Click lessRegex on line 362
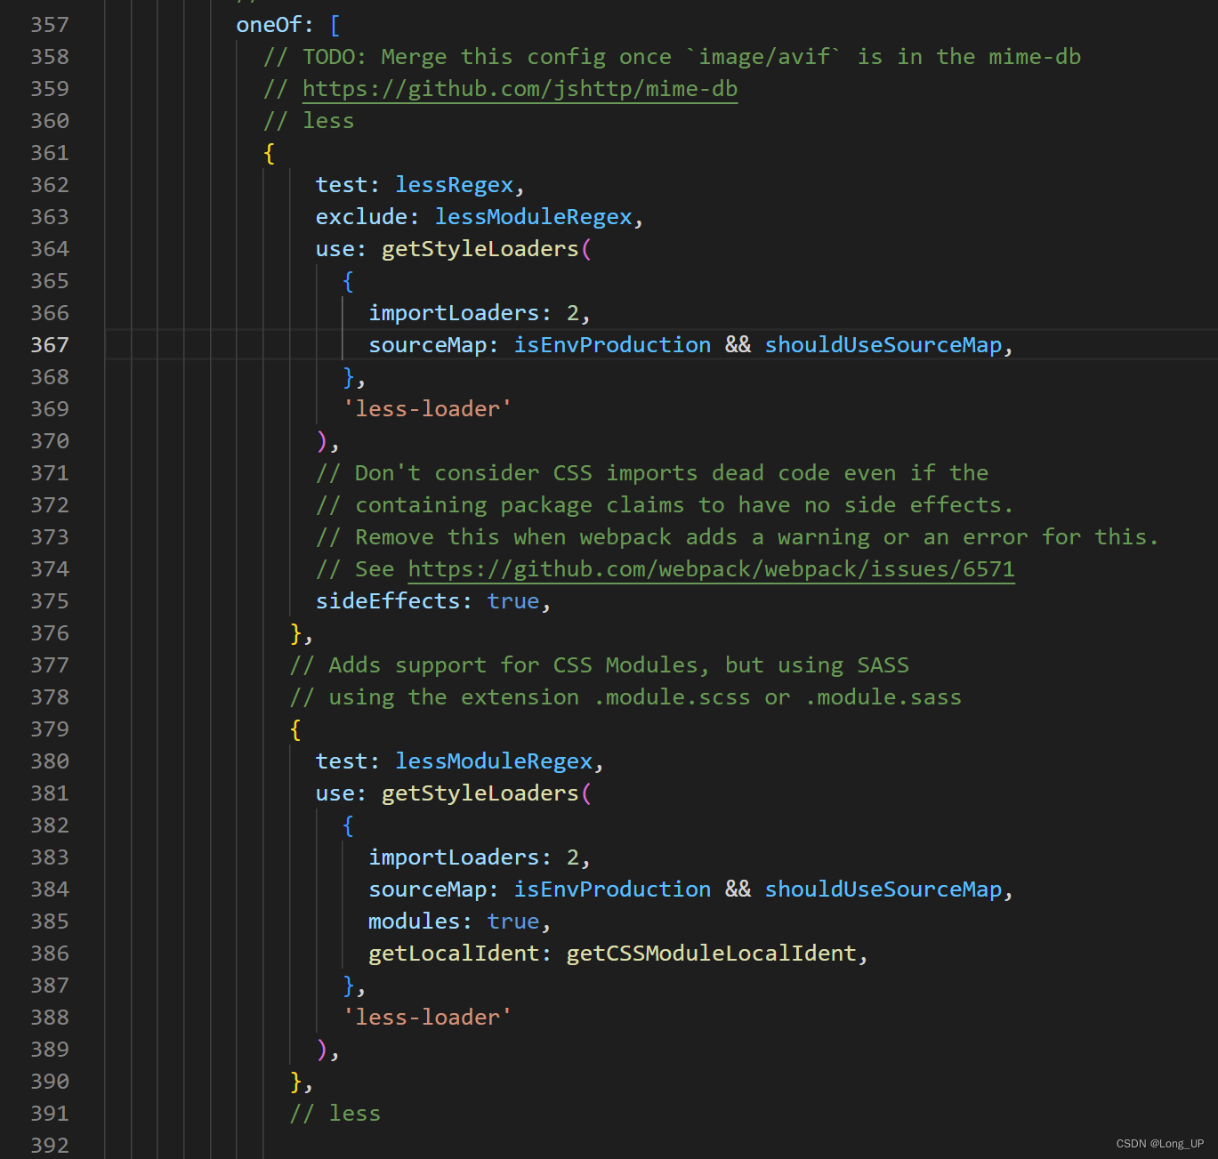 (x=454, y=185)
